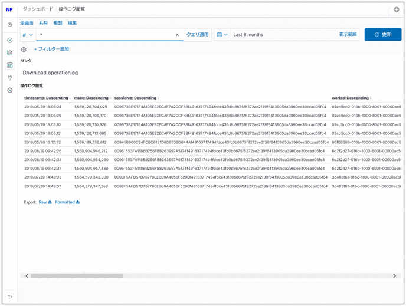Screen dimensions: 406x306
Task: Click the help icon at top right
Action: [x=396, y=9]
